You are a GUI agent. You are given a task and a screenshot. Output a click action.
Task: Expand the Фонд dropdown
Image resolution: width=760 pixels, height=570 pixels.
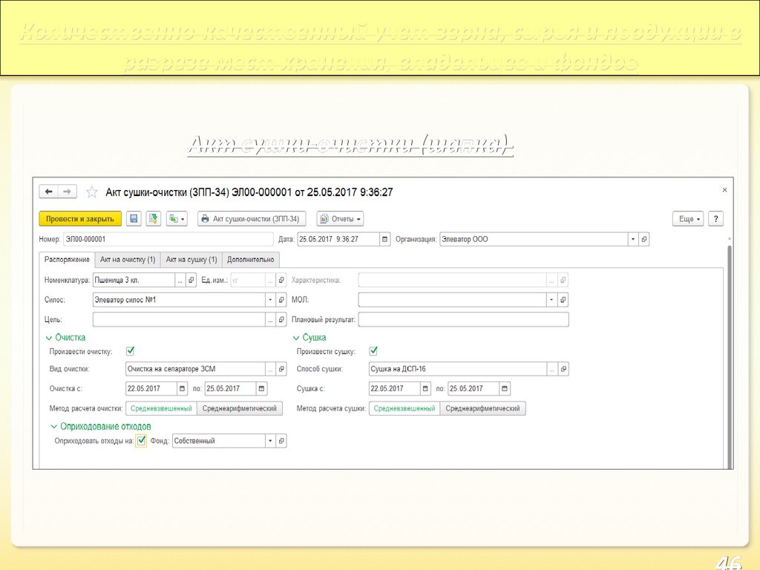tap(270, 441)
